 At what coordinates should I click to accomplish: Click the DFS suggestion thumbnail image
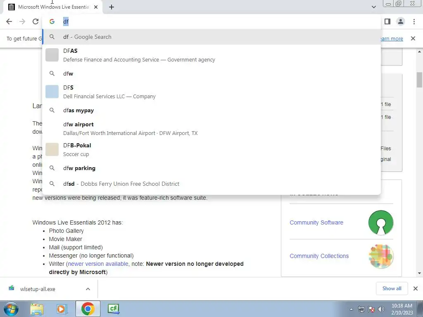click(x=52, y=92)
